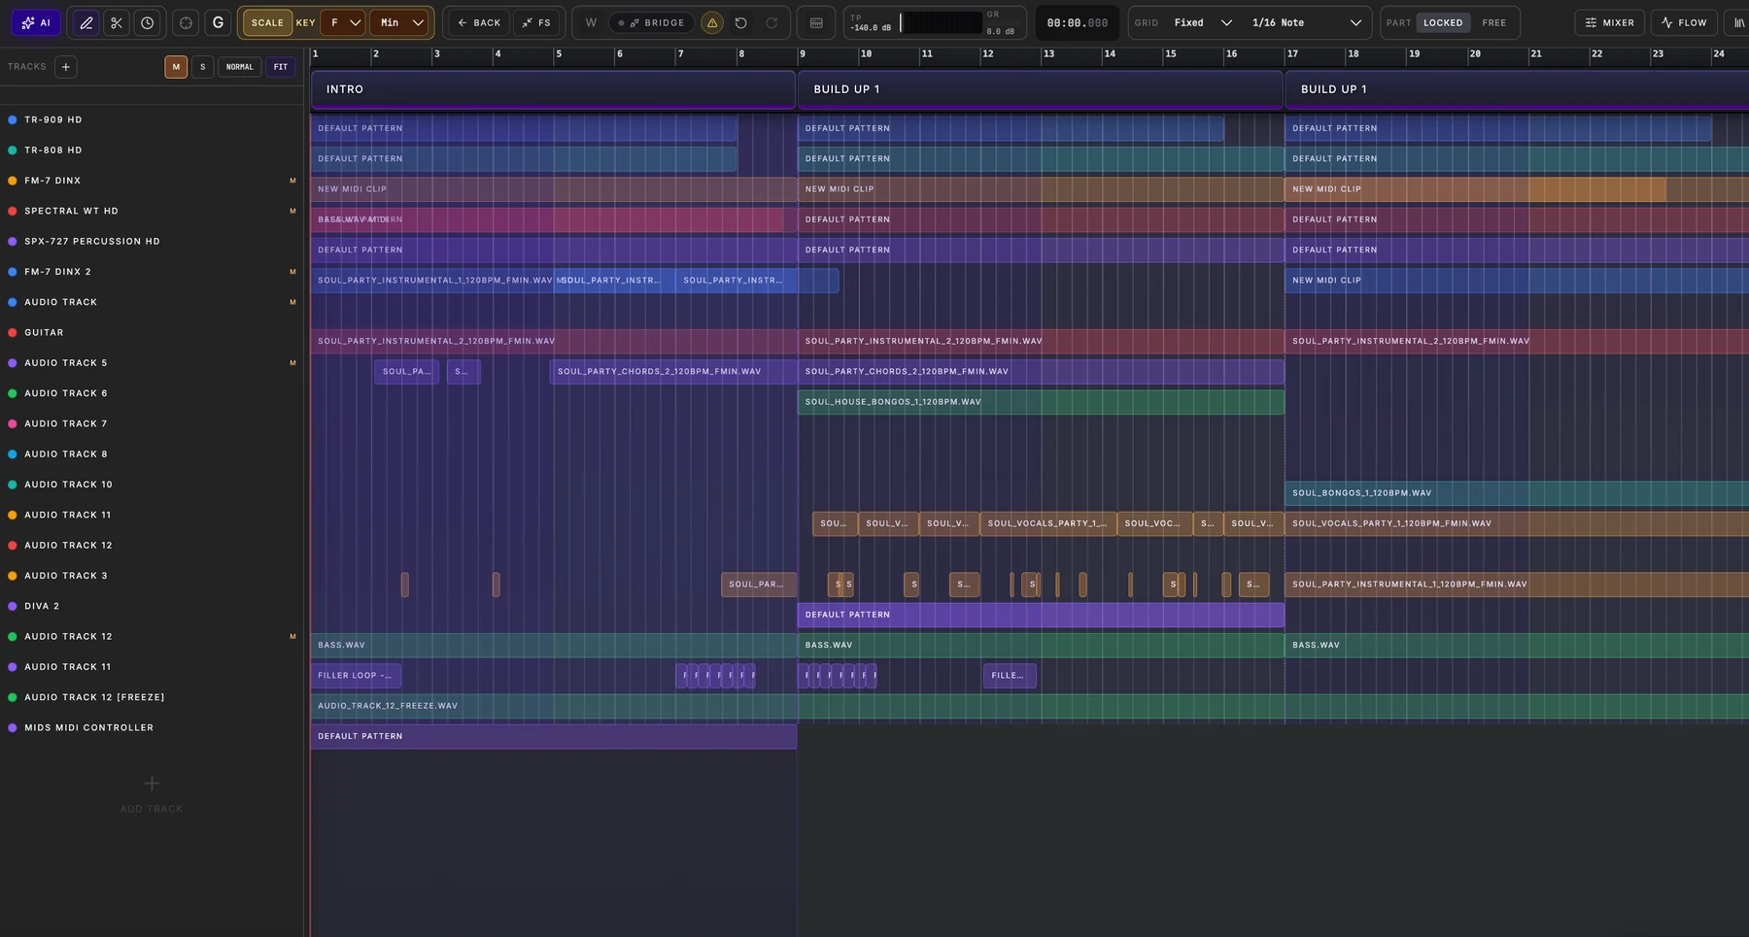Open the key F dropdown
The width and height of the screenshot is (1749, 937).
[344, 22]
